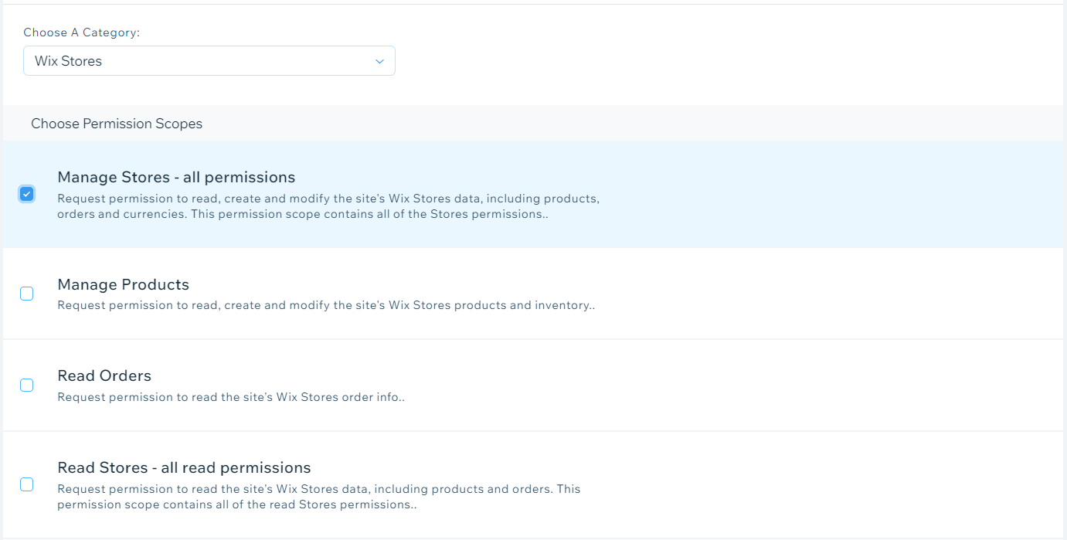This screenshot has width=1067, height=540.
Task: Click the Choose Permission Scopes header
Action: tap(117, 124)
